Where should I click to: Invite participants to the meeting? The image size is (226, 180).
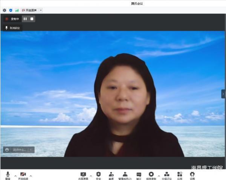[111, 175]
